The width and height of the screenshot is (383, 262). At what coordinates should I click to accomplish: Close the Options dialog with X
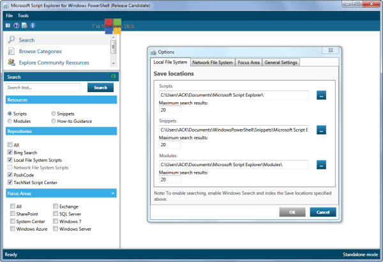tap(331, 50)
